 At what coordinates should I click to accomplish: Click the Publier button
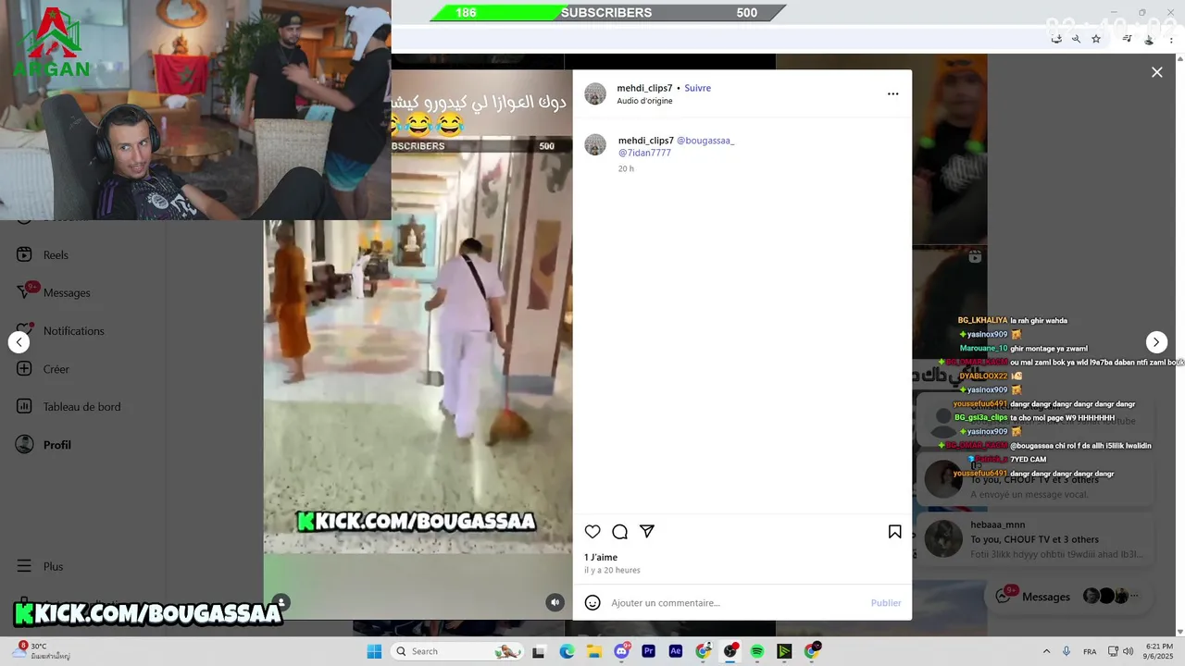(x=886, y=603)
